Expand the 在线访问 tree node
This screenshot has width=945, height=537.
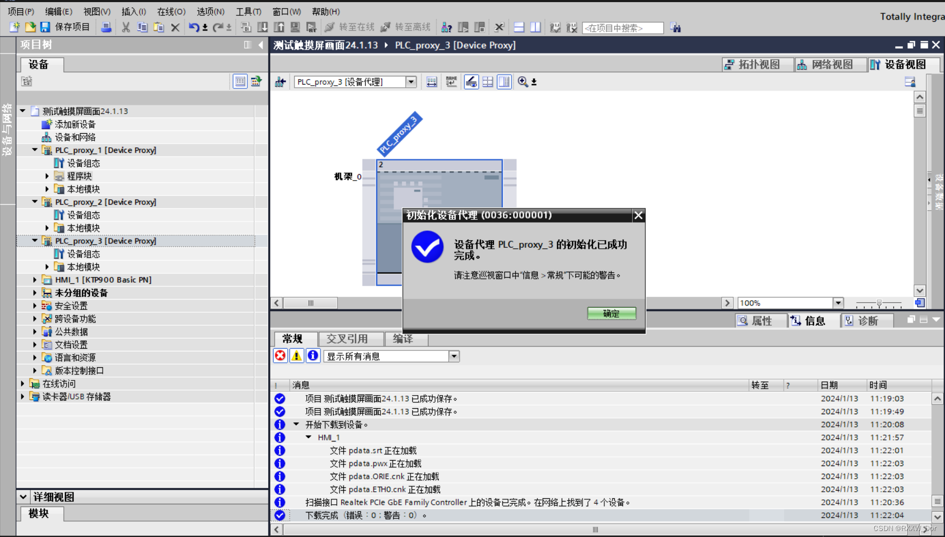[x=22, y=384]
